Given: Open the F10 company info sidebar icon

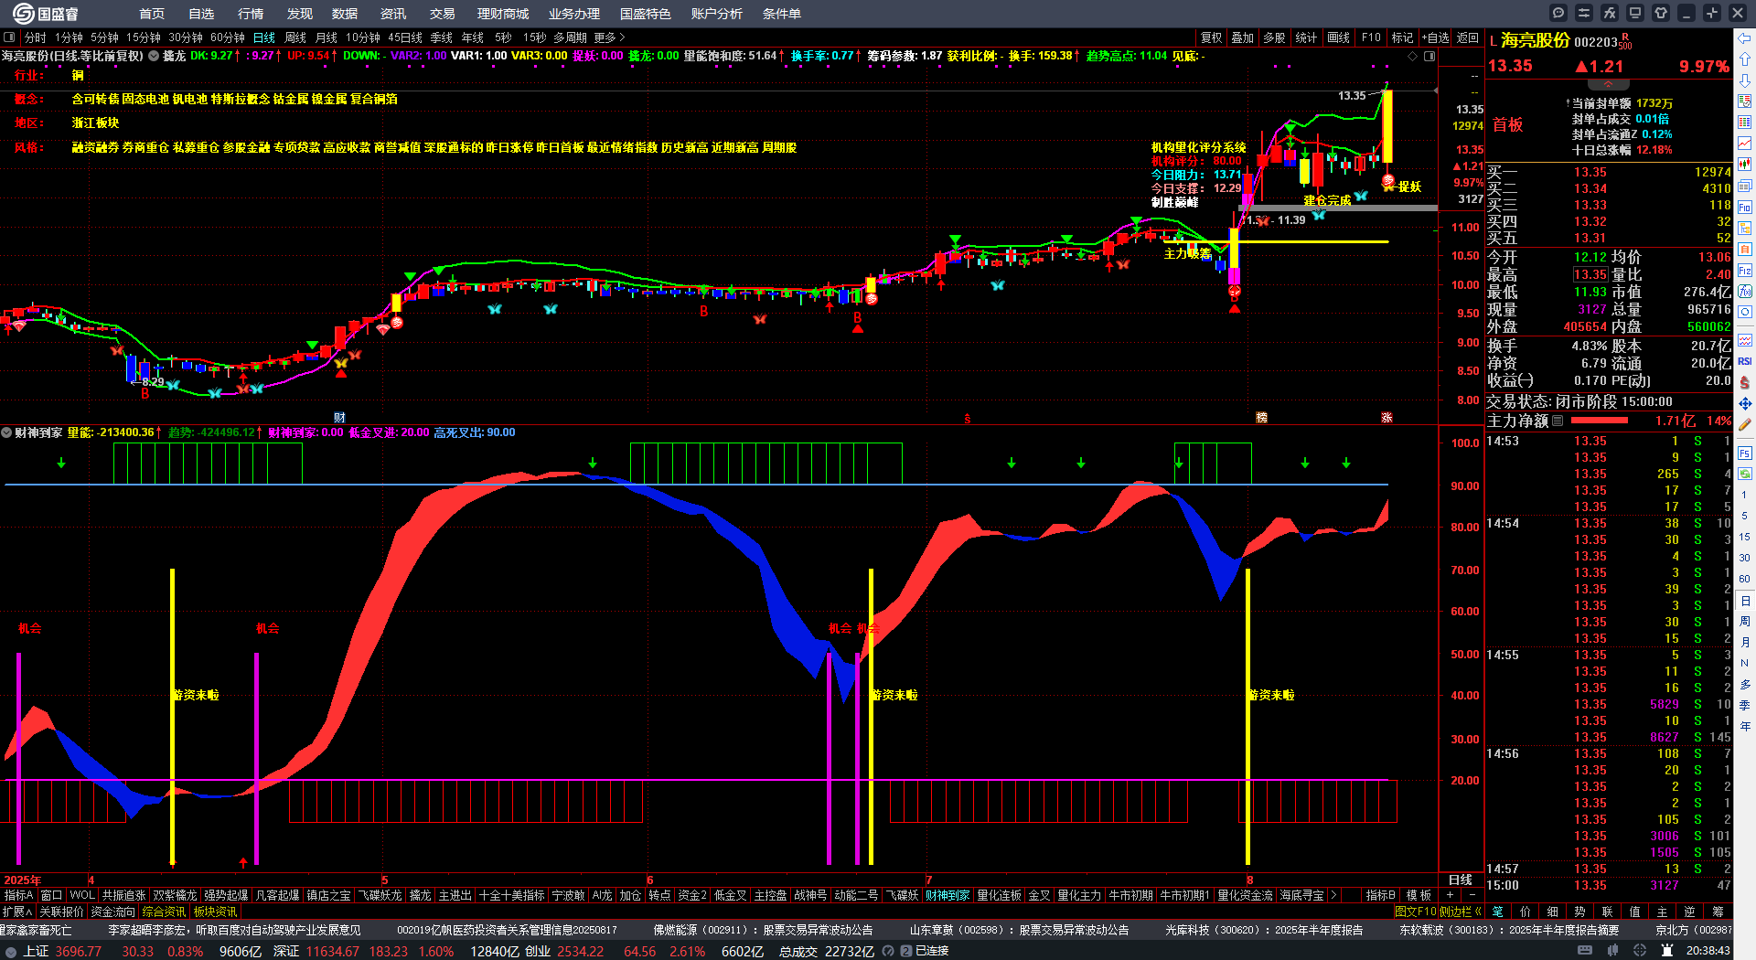Looking at the screenshot, I should tap(1745, 208).
